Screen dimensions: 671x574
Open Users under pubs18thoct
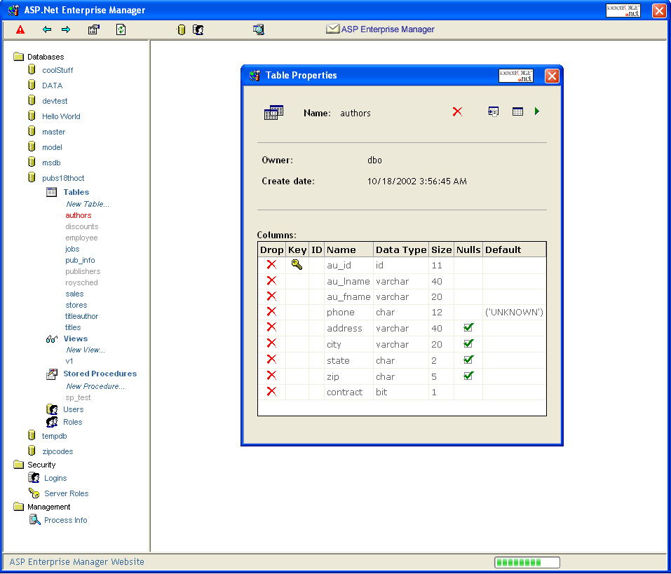pos(73,409)
